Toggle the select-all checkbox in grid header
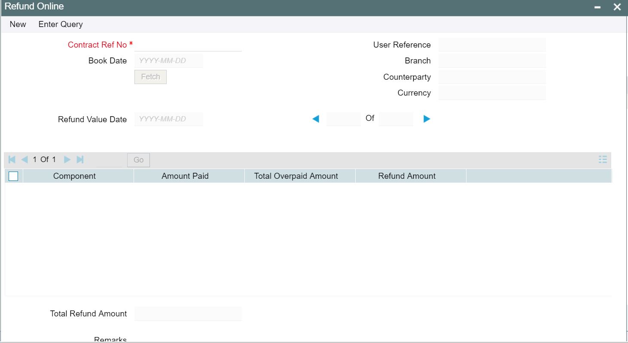Image resolution: width=628 pixels, height=343 pixels. (13, 176)
